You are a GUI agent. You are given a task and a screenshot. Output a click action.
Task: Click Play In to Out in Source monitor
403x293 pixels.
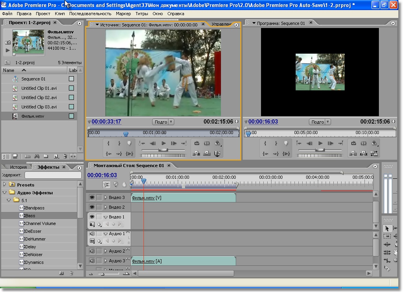click(129, 153)
